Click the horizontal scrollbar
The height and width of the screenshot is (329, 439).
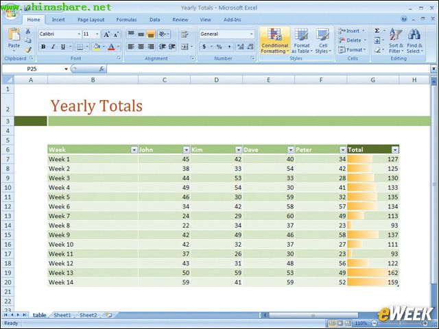tap(313, 315)
